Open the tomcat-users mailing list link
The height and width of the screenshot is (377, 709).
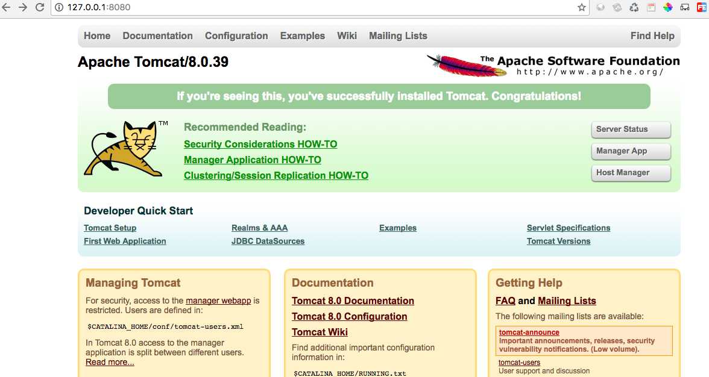519,362
